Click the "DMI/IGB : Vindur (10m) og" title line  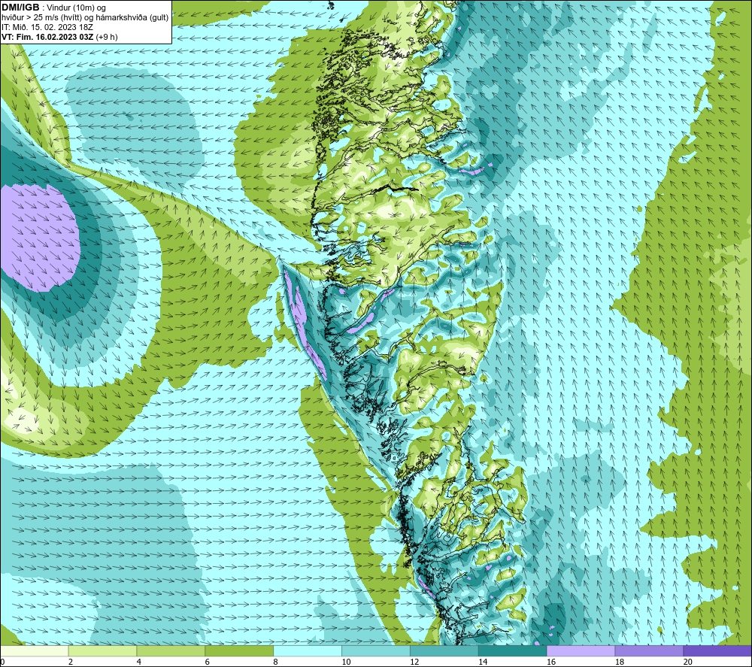(x=53, y=8)
